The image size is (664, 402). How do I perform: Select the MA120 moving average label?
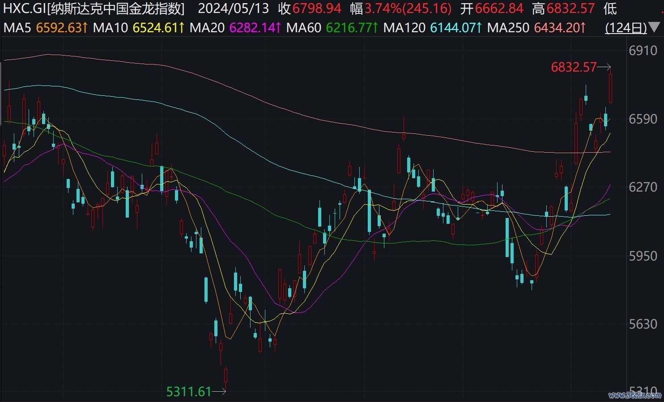[404, 28]
